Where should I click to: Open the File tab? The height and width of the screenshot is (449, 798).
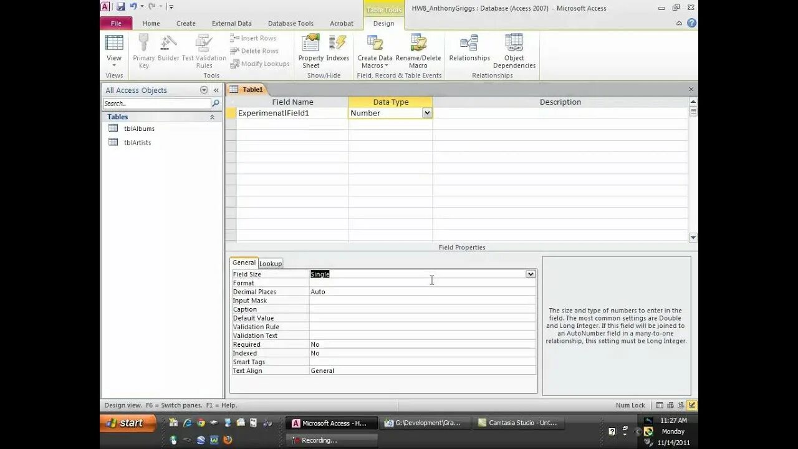[x=116, y=23]
